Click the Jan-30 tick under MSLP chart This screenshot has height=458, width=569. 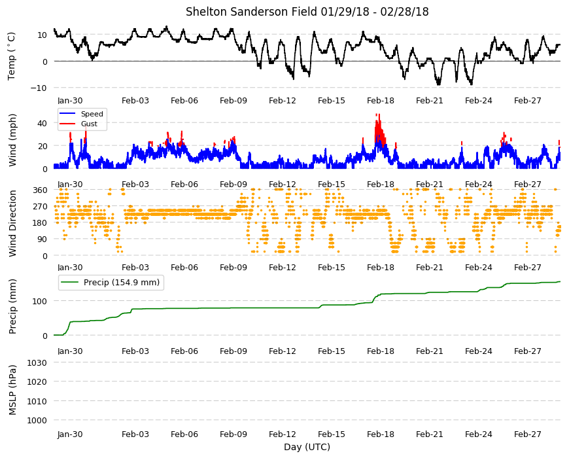pyautogui.click(x=70, y=434)
